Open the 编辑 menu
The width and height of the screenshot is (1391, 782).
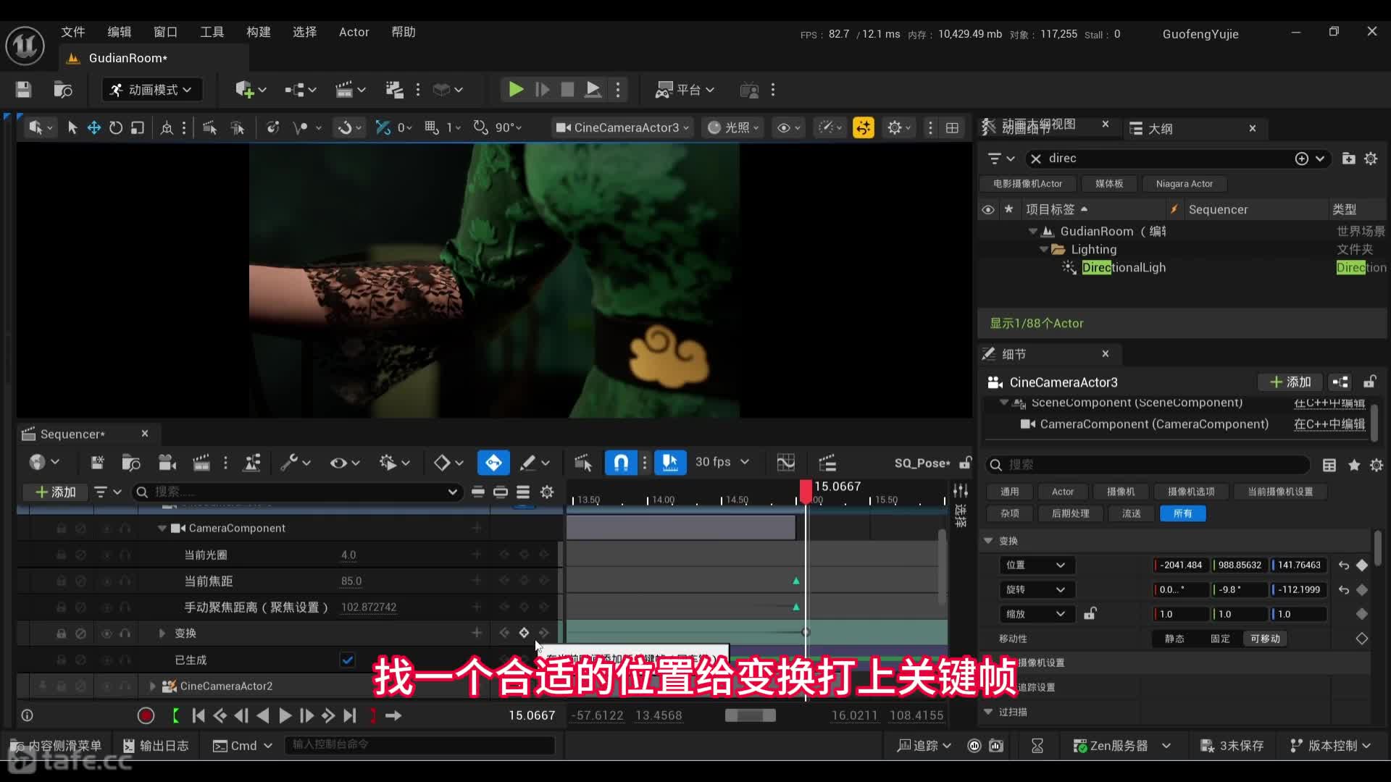(x=119, y=32)
